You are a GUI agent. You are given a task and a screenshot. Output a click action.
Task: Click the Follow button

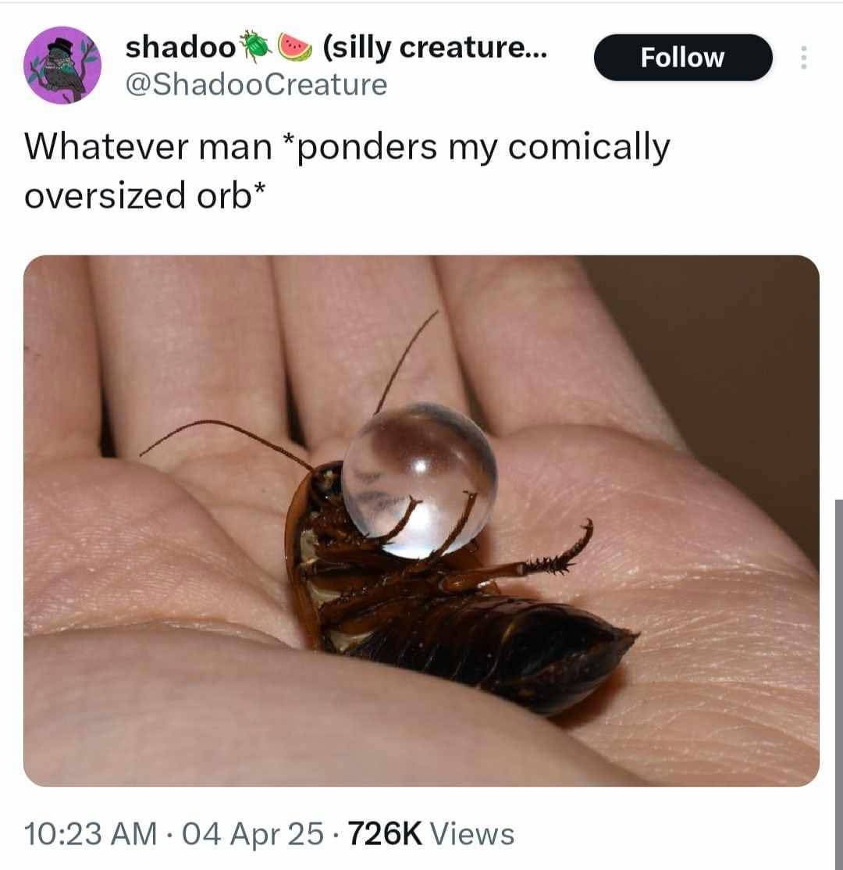683,57
